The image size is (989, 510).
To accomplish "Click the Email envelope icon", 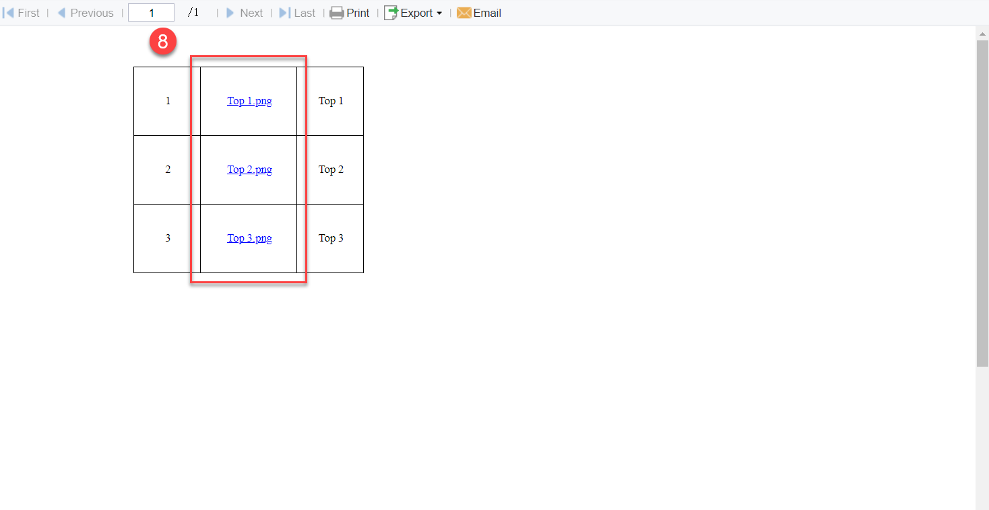I will [464, 13].
